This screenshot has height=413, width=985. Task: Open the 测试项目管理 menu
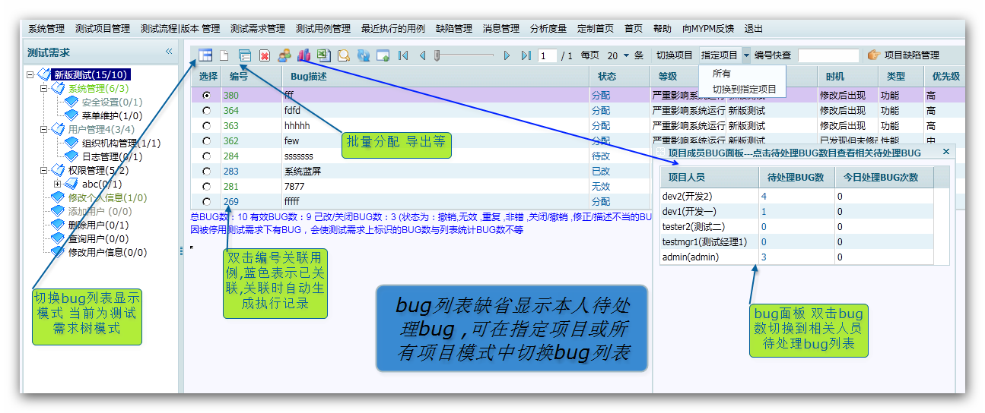(103, 29)
